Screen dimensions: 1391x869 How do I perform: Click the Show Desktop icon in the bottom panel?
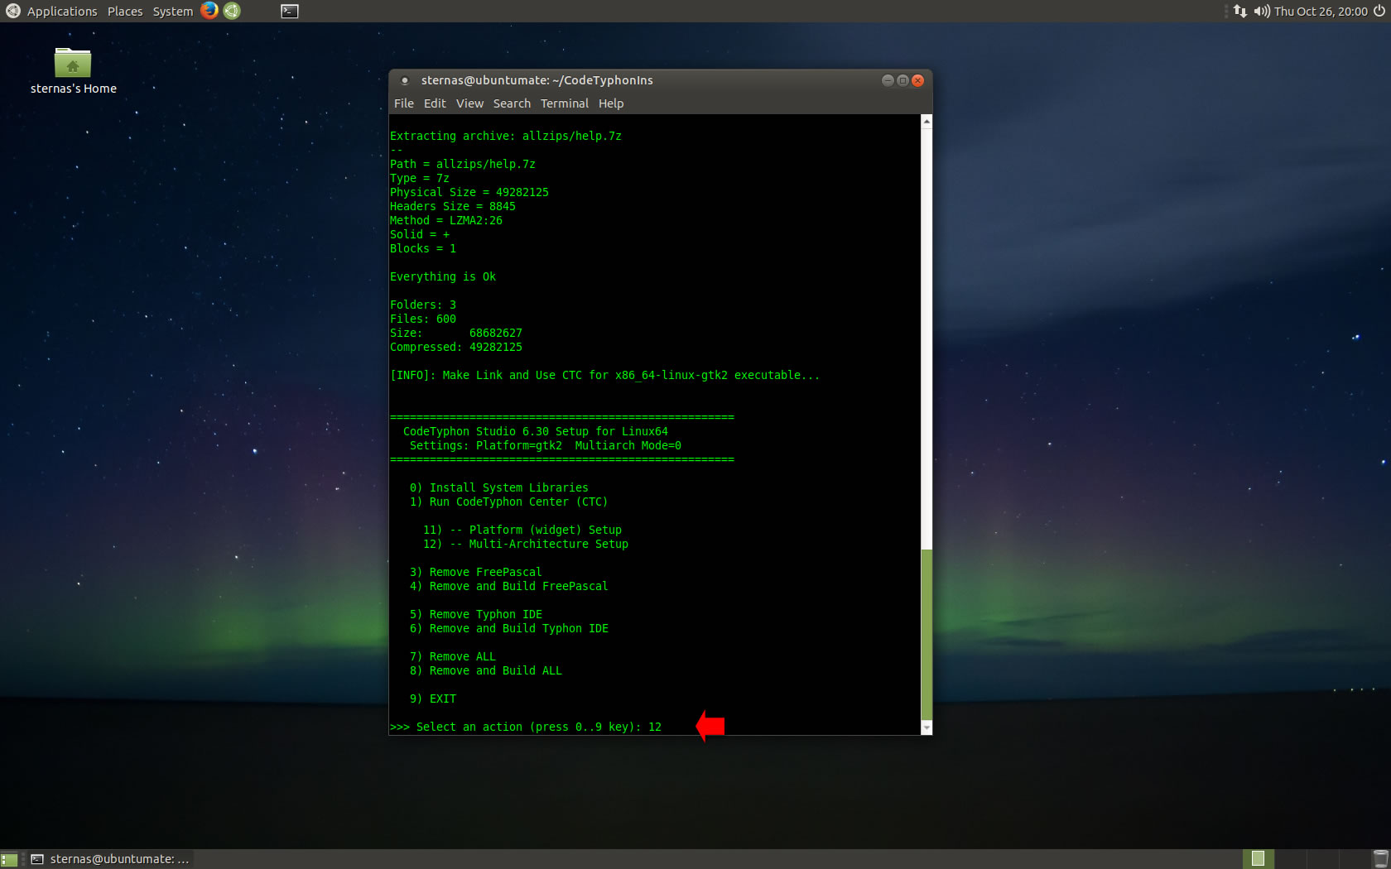pyautogui.click(x=9, y=860)
